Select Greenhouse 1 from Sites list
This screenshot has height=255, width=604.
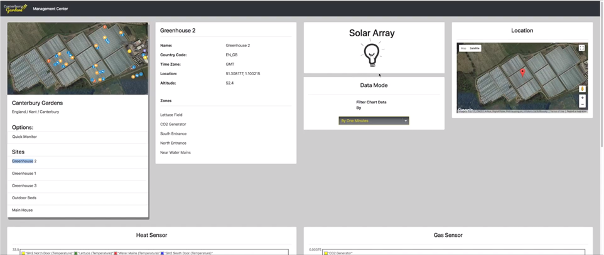pos(24,174)
